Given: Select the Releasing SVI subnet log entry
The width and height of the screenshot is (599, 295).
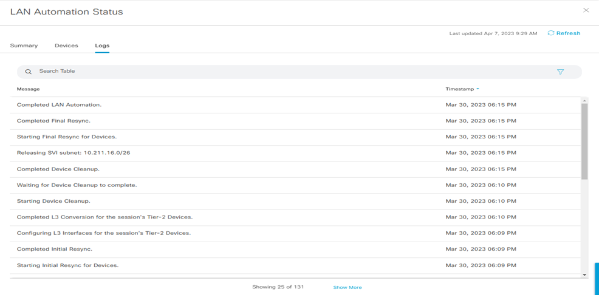Looking at the screenshot, I should 73,153.
